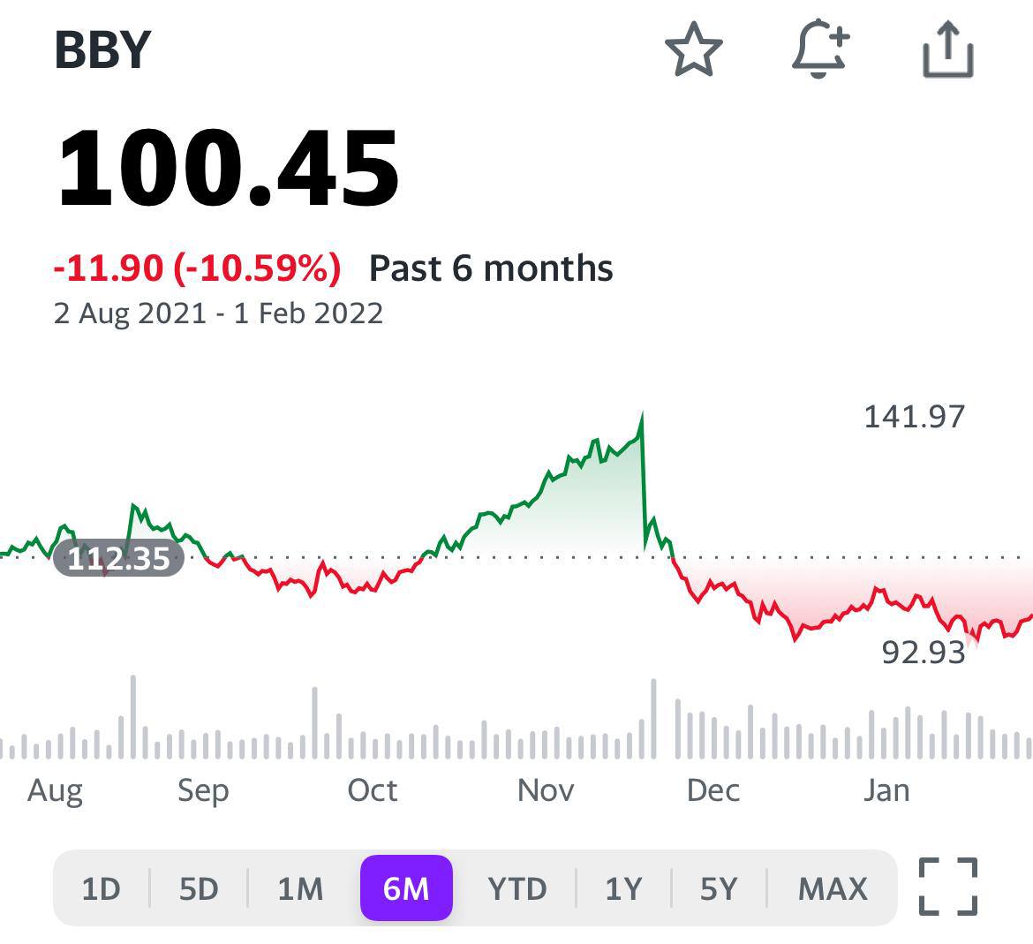This screenshot has width=1033, height=944.
Task: Add BBY to watchlist with star icon
Action: [x=693, y=50]
